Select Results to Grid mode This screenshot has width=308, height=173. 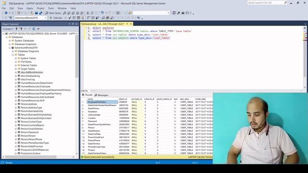108,18
